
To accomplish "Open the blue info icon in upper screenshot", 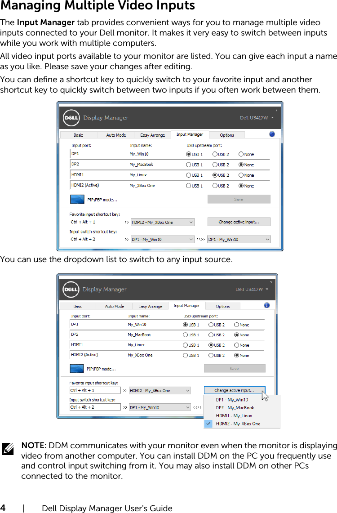I will [272, 134].
